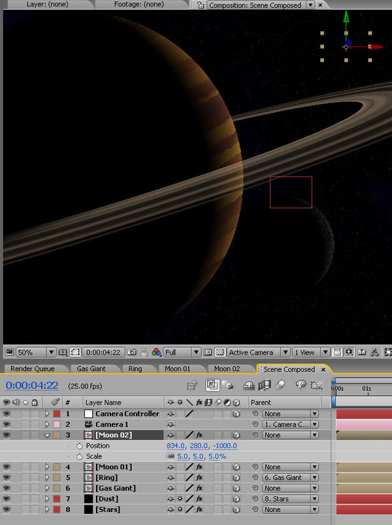Click the Position stopwatch for Moon 02
The height and width of the screenshot is (525, 392).
79,446
